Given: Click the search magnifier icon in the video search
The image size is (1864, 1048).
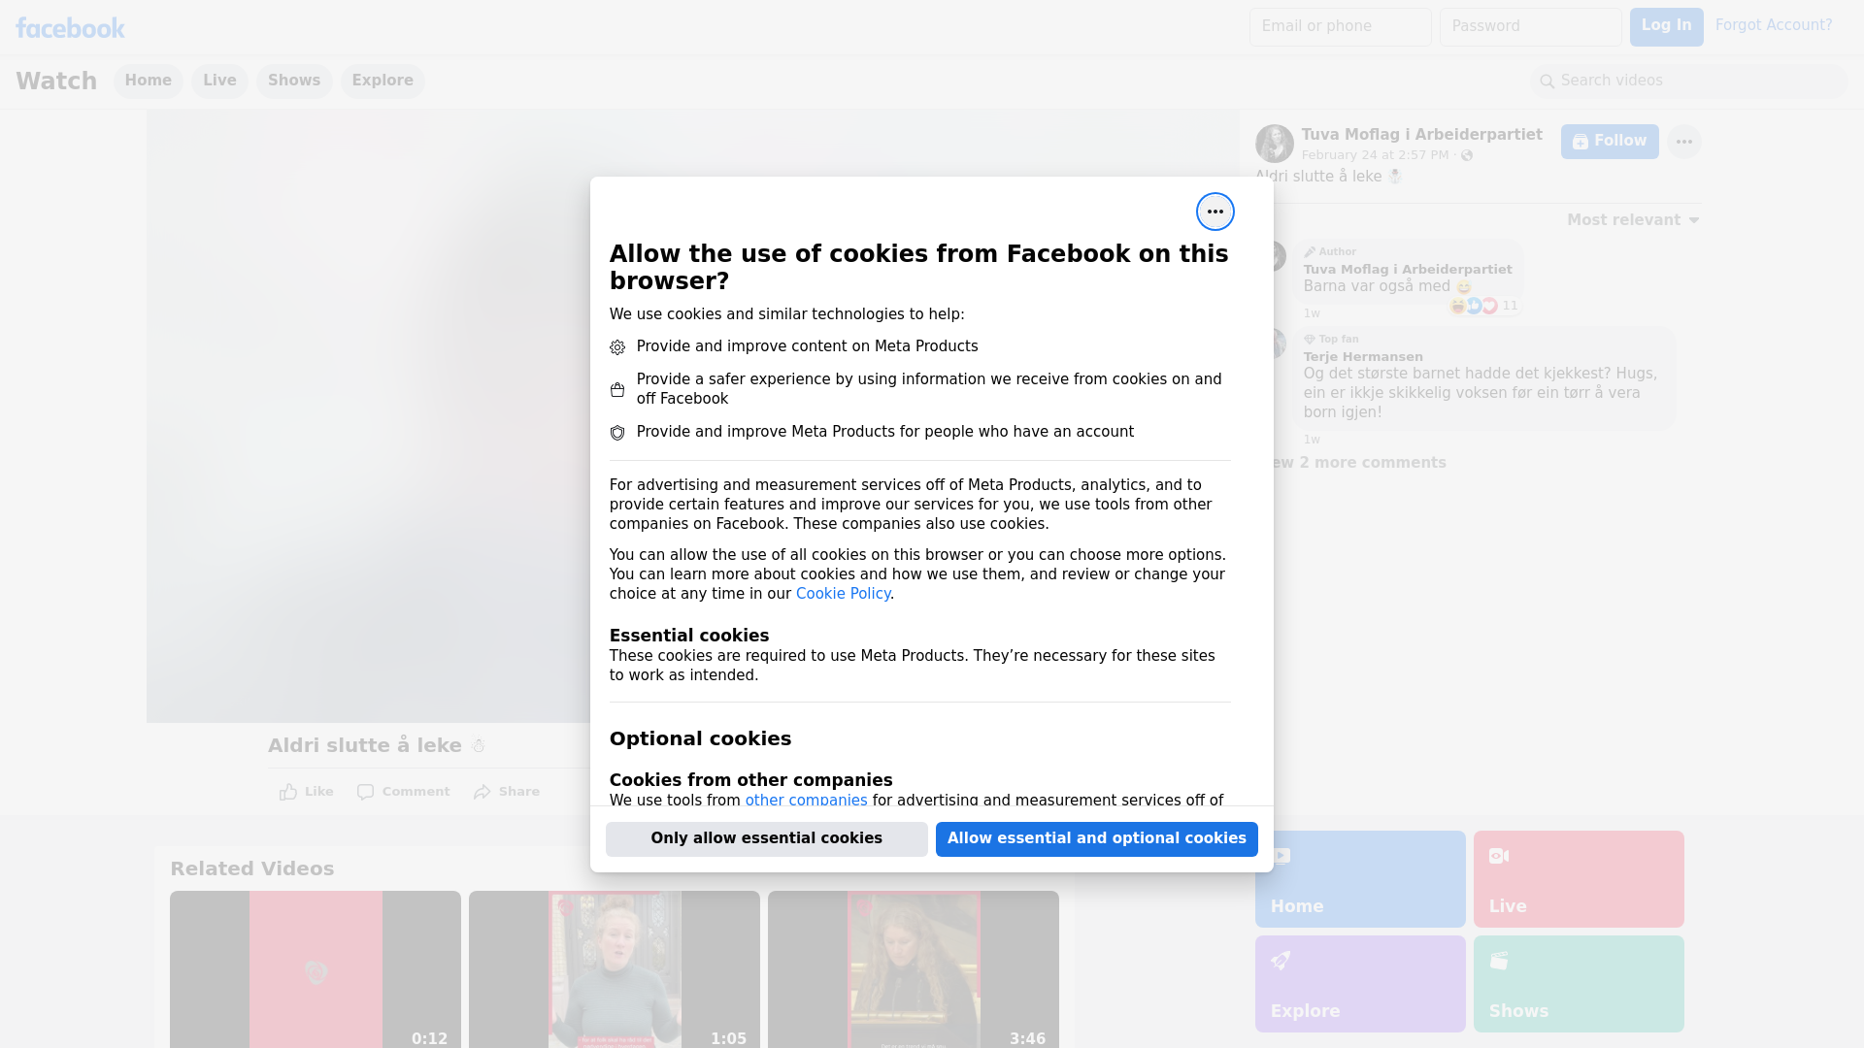Looking at the screenshot, I should click(1548, 82).
